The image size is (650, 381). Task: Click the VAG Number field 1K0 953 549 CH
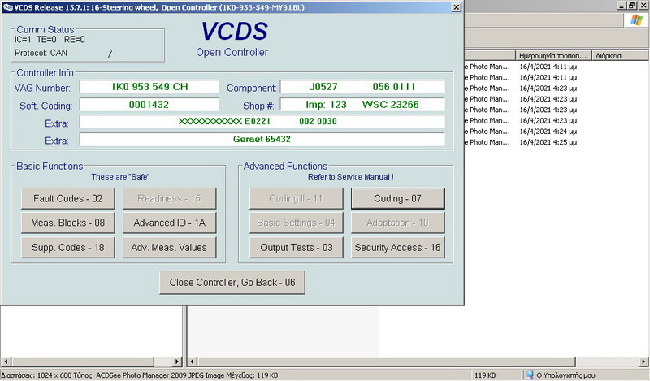[x=149, y=87]
